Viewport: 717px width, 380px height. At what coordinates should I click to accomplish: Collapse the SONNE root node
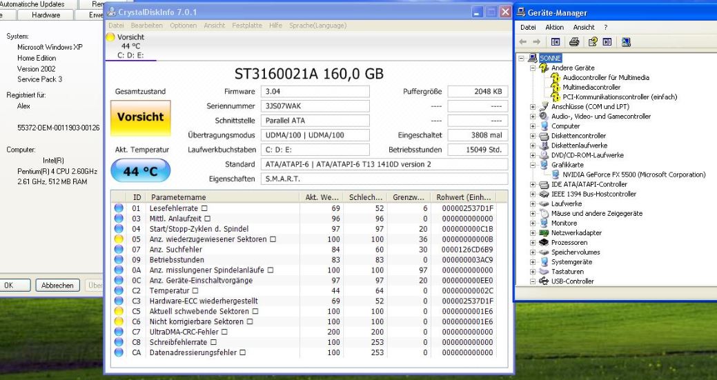(521, 59)
